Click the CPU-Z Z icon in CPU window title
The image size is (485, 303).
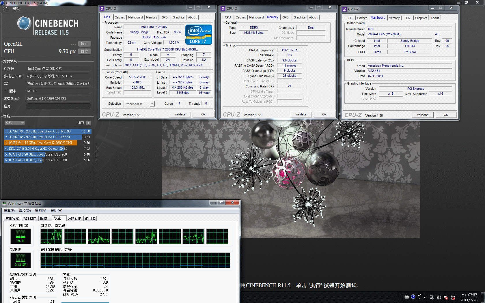point(102,9)
